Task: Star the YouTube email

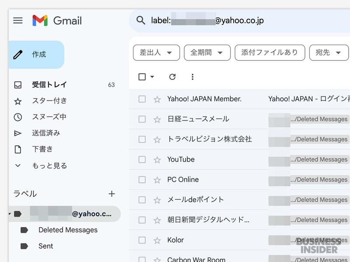Action: tap(157, 160)
